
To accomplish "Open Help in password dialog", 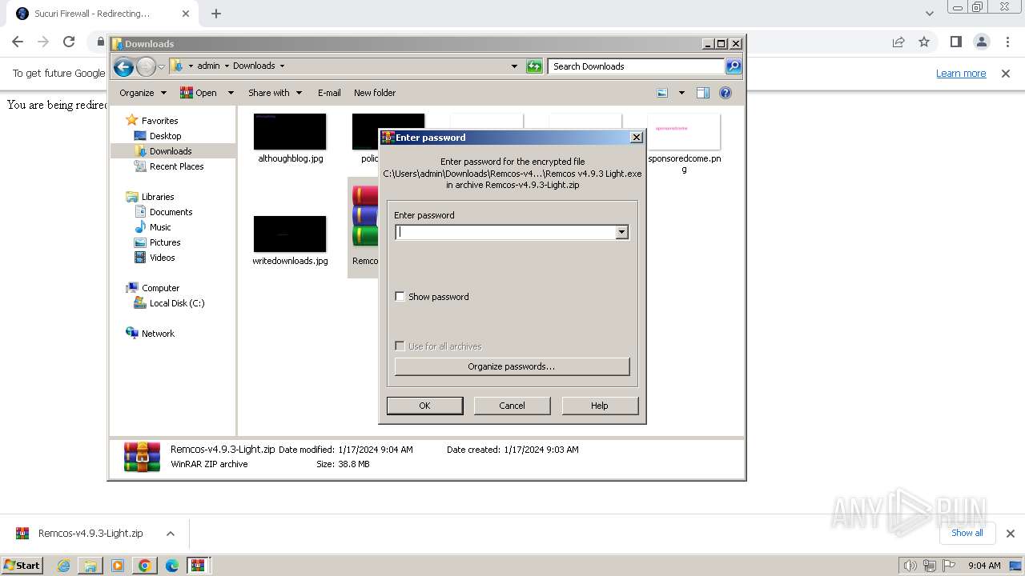I will click(x=600, y=406).
